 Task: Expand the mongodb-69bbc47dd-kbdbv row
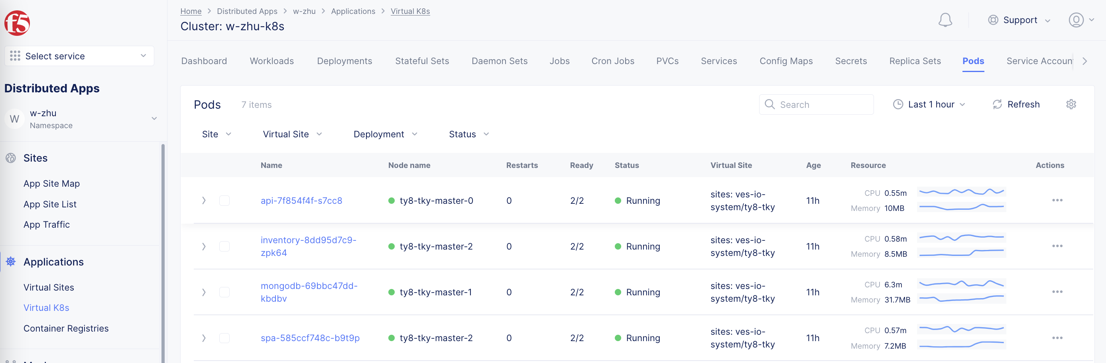coord(204,292)
